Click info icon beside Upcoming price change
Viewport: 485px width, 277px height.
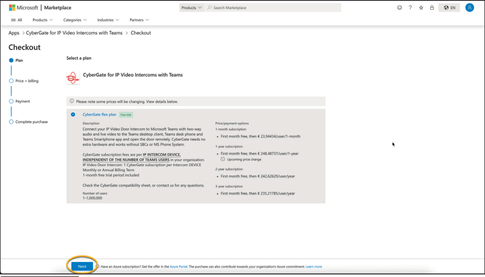(223, 160)
